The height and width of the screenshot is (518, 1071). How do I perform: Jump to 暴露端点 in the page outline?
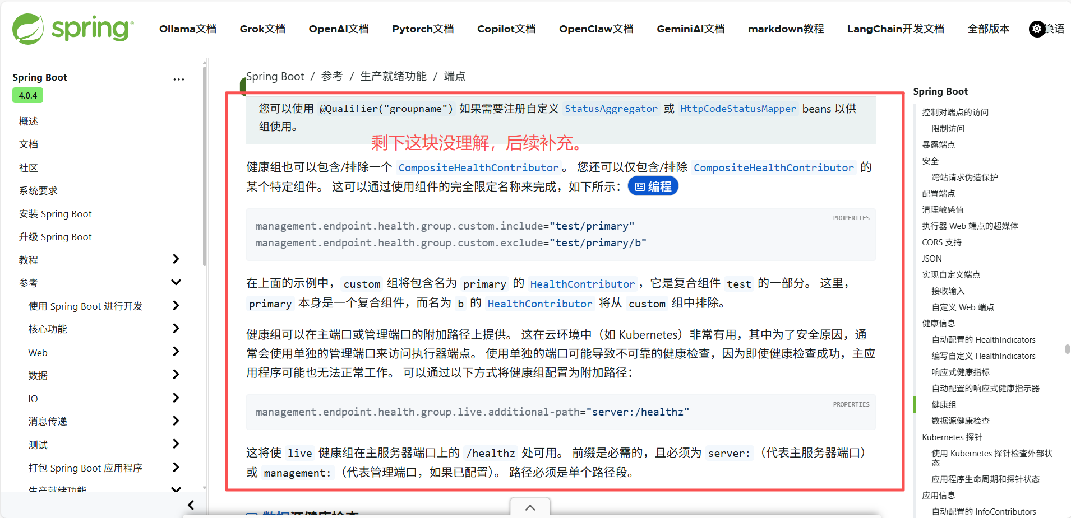click(939, 145)
